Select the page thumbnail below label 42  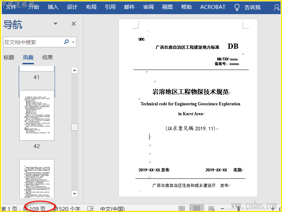tap(37, 178)
